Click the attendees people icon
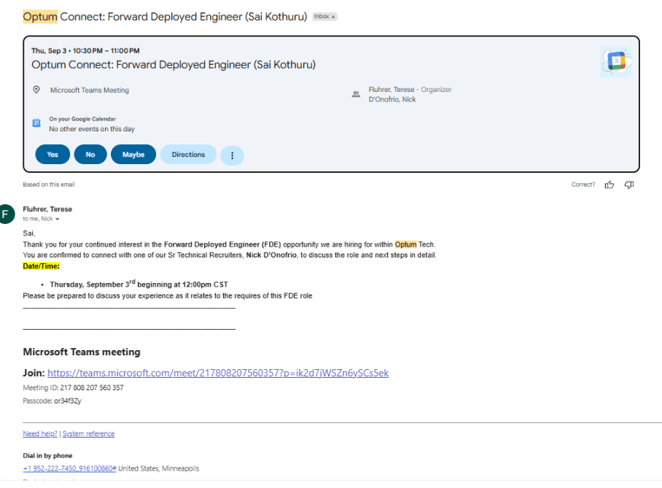Screen dimensions: 662x488 (x=356, y=94)
